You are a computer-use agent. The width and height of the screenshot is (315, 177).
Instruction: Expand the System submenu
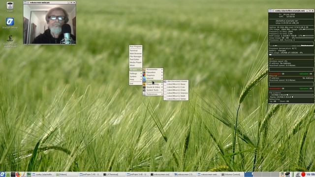(136, 77)
